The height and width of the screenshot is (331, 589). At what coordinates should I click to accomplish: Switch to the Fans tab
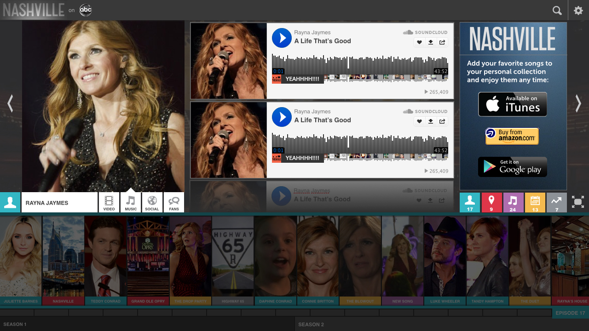(x=174, y=202)
